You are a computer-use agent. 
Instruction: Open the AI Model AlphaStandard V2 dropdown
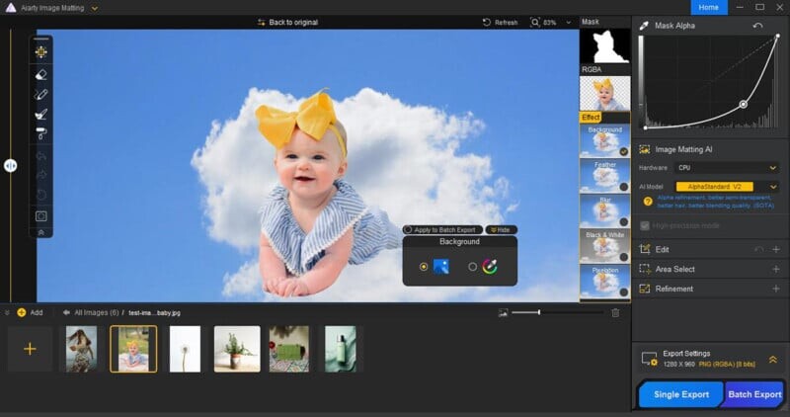pos(727,186)
